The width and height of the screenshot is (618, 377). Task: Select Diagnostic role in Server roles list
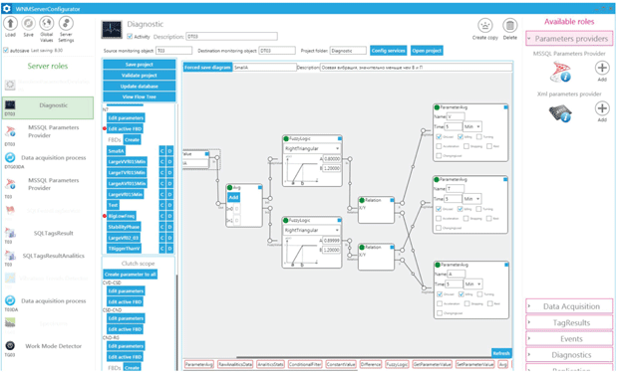coord(48,107)
